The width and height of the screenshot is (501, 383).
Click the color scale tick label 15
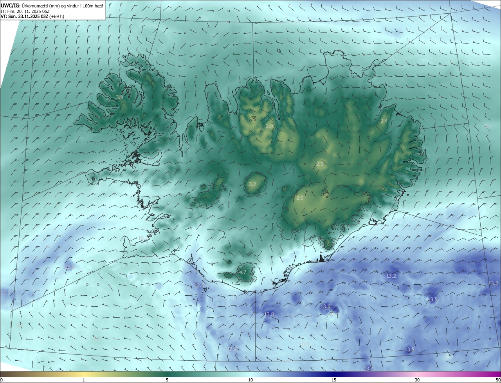pos(334,380)
